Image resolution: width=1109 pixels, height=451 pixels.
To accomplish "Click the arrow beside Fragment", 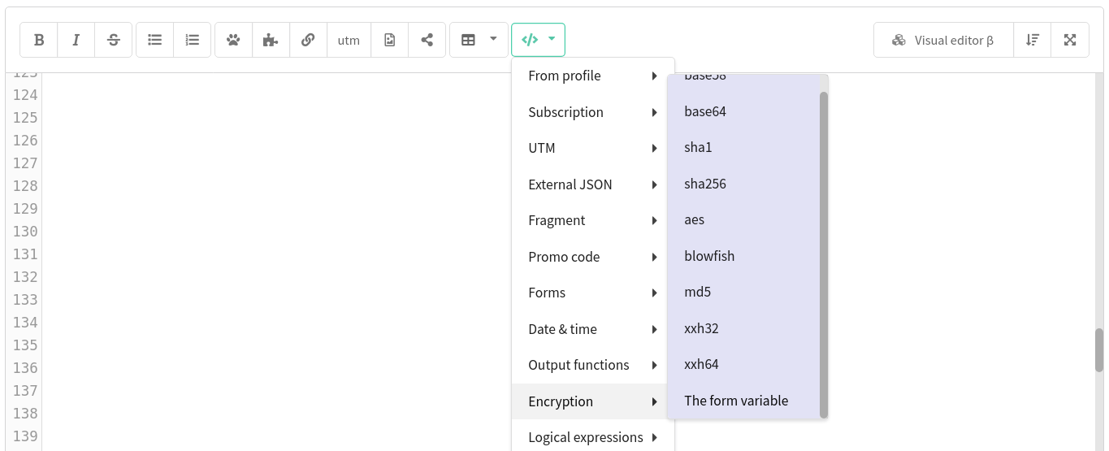I will 654,220.
